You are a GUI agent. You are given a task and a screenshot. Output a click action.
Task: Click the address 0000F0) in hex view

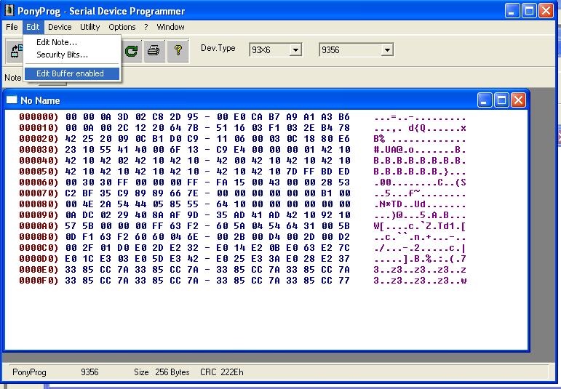(39, 281)
